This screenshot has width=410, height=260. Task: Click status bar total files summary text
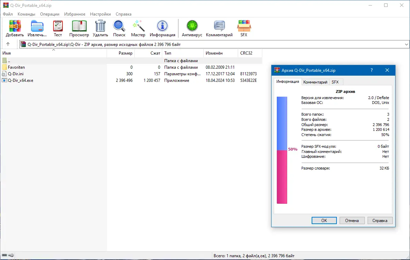pos(254,256)
